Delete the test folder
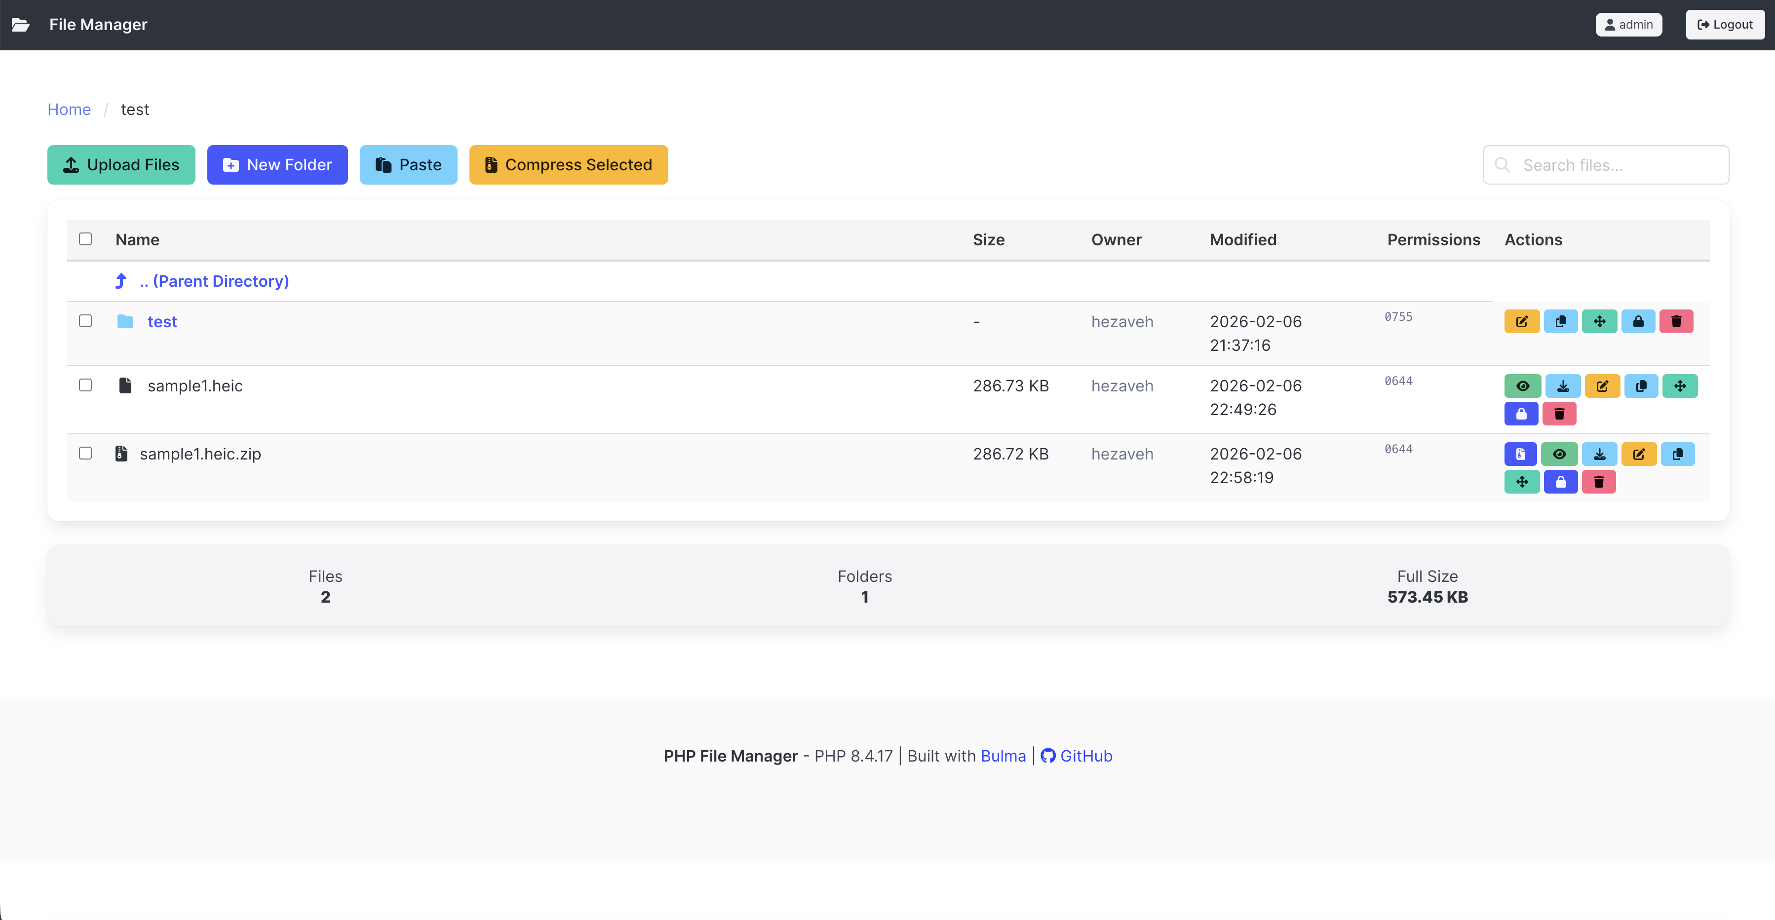The width and height of the screenshot is (1775, 920). pos(1676,321)
